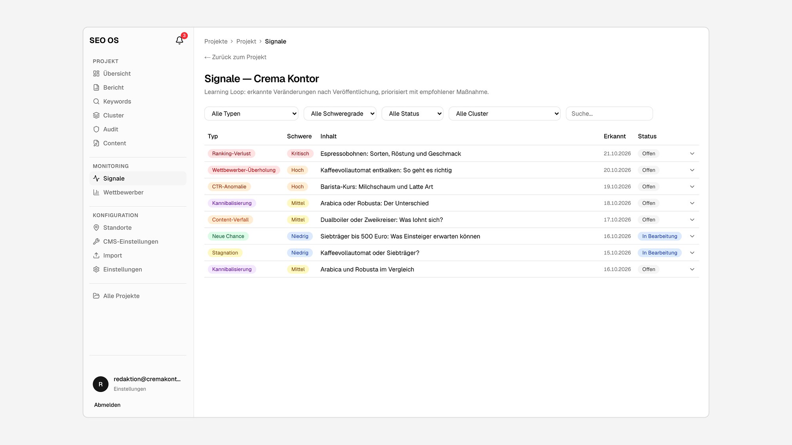Image resolution: width=792 pixels, height=445 pixels.
Task: Click the Bericht document icon
Action: pos(96,87)
